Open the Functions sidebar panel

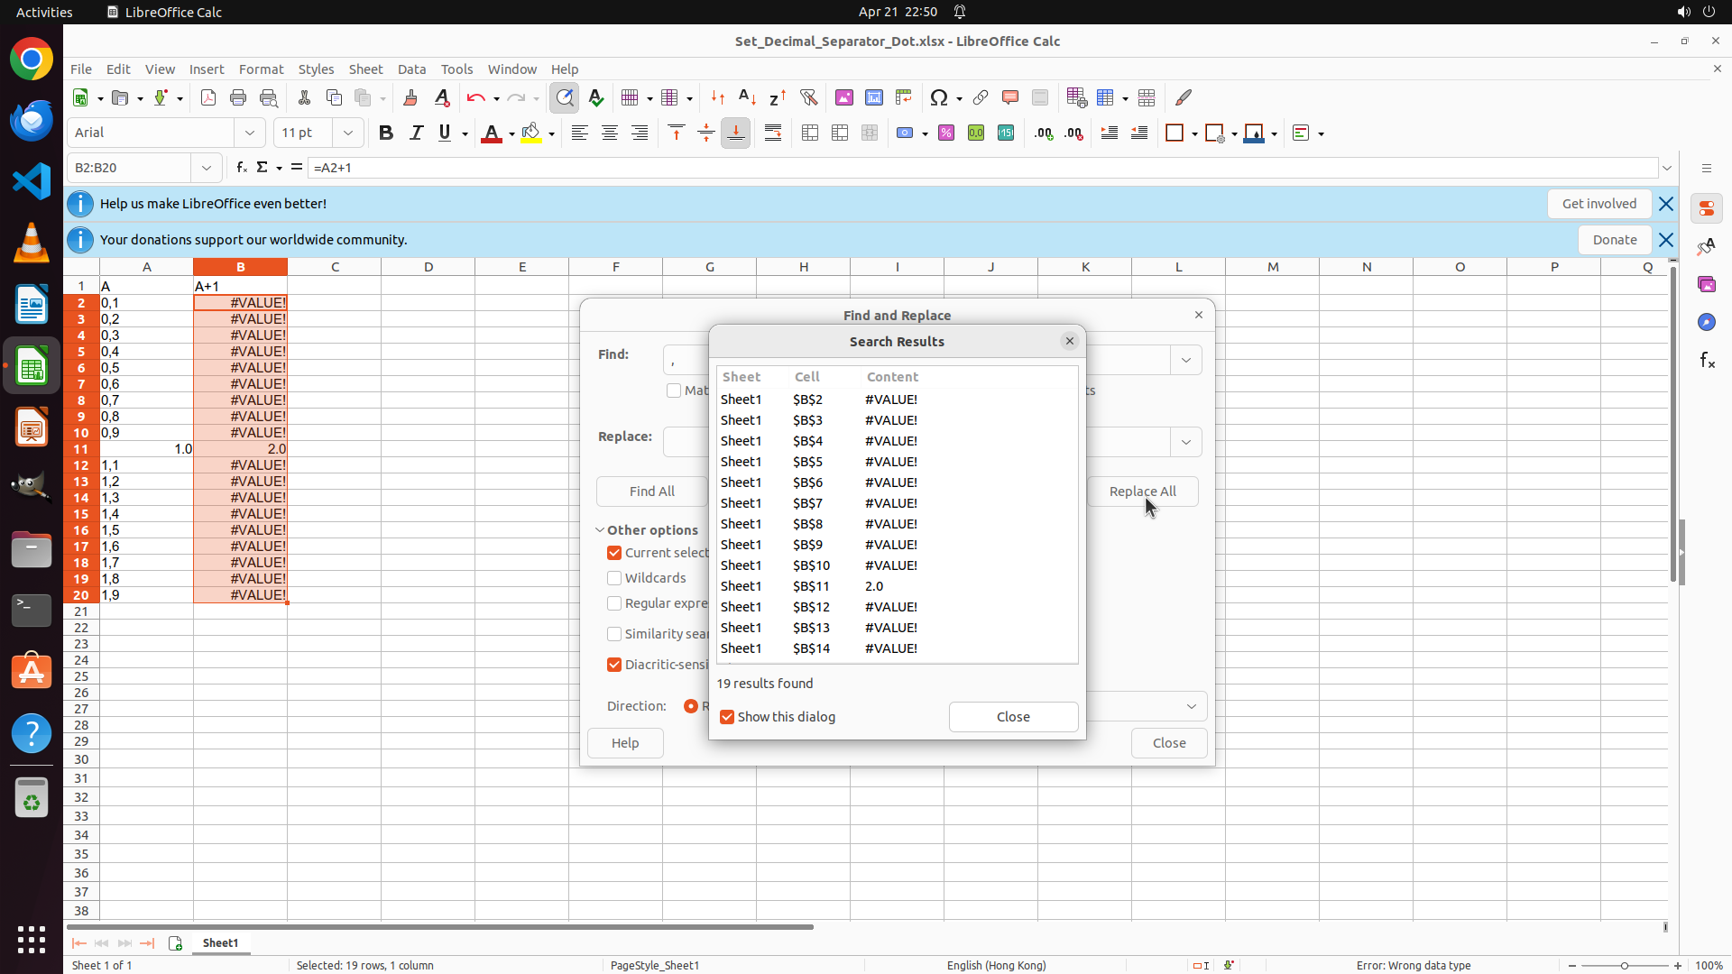1707,361
